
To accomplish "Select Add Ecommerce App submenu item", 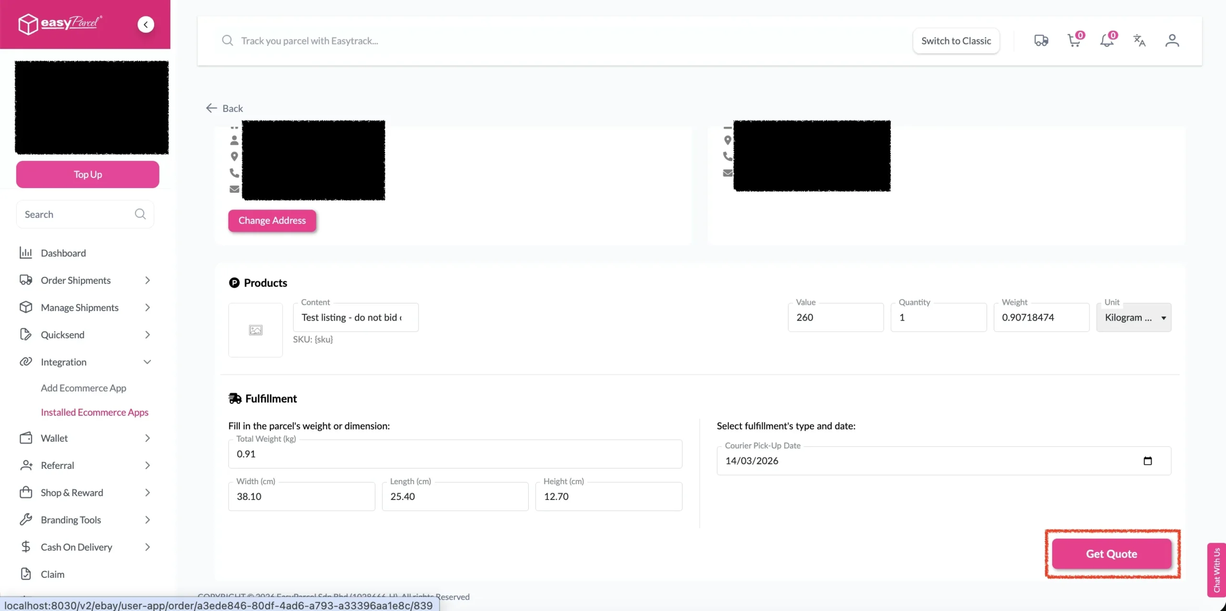I will click(83, 388).
